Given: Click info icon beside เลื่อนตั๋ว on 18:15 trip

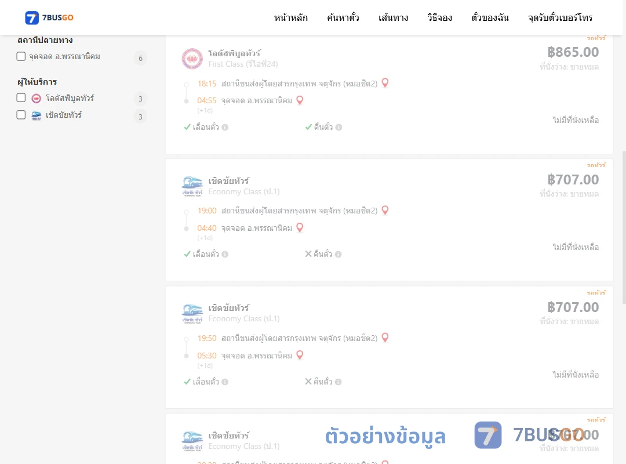Looking at the screenshot, I should click(x=225, y=128).
